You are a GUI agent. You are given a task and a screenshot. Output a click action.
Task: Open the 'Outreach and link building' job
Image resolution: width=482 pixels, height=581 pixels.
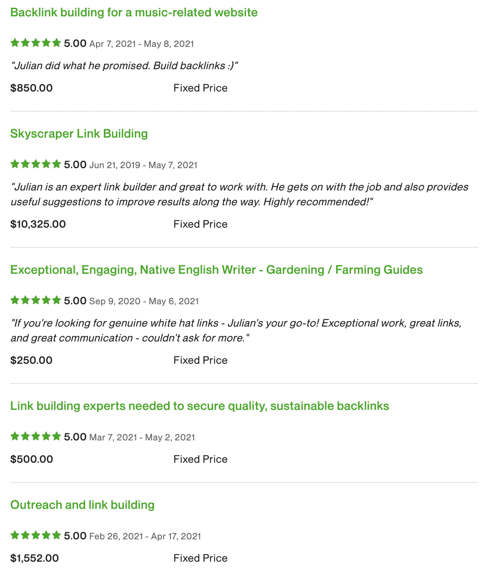(83, 505)
